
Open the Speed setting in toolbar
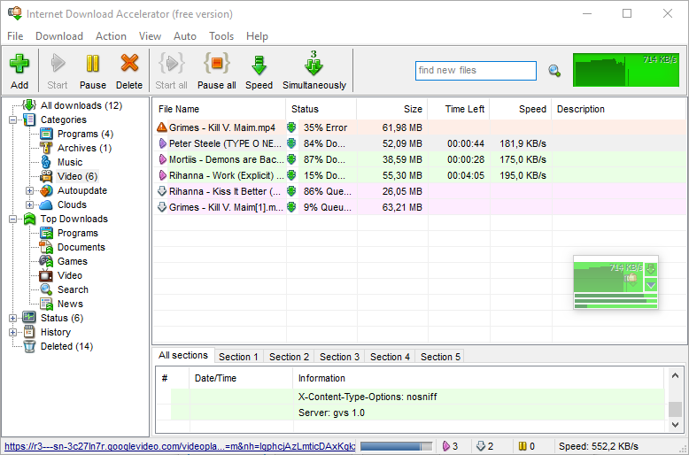259,66
